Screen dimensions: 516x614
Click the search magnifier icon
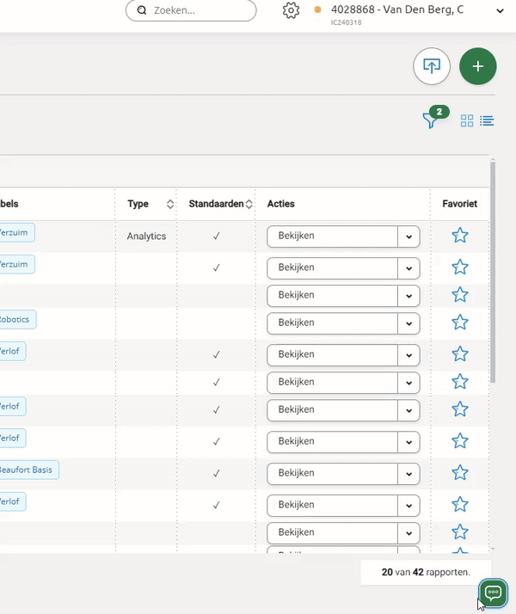[x=142, y=11]
